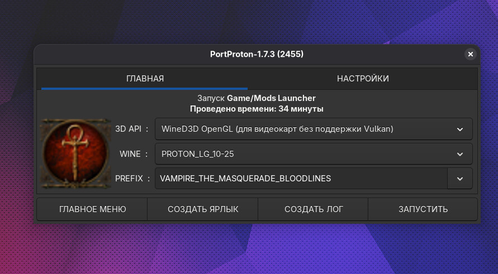The width and height of the screenshot is (498, 274).
Task: Click the СОЗДАТЬ ЛОГ button
Action: coord(314,209)
